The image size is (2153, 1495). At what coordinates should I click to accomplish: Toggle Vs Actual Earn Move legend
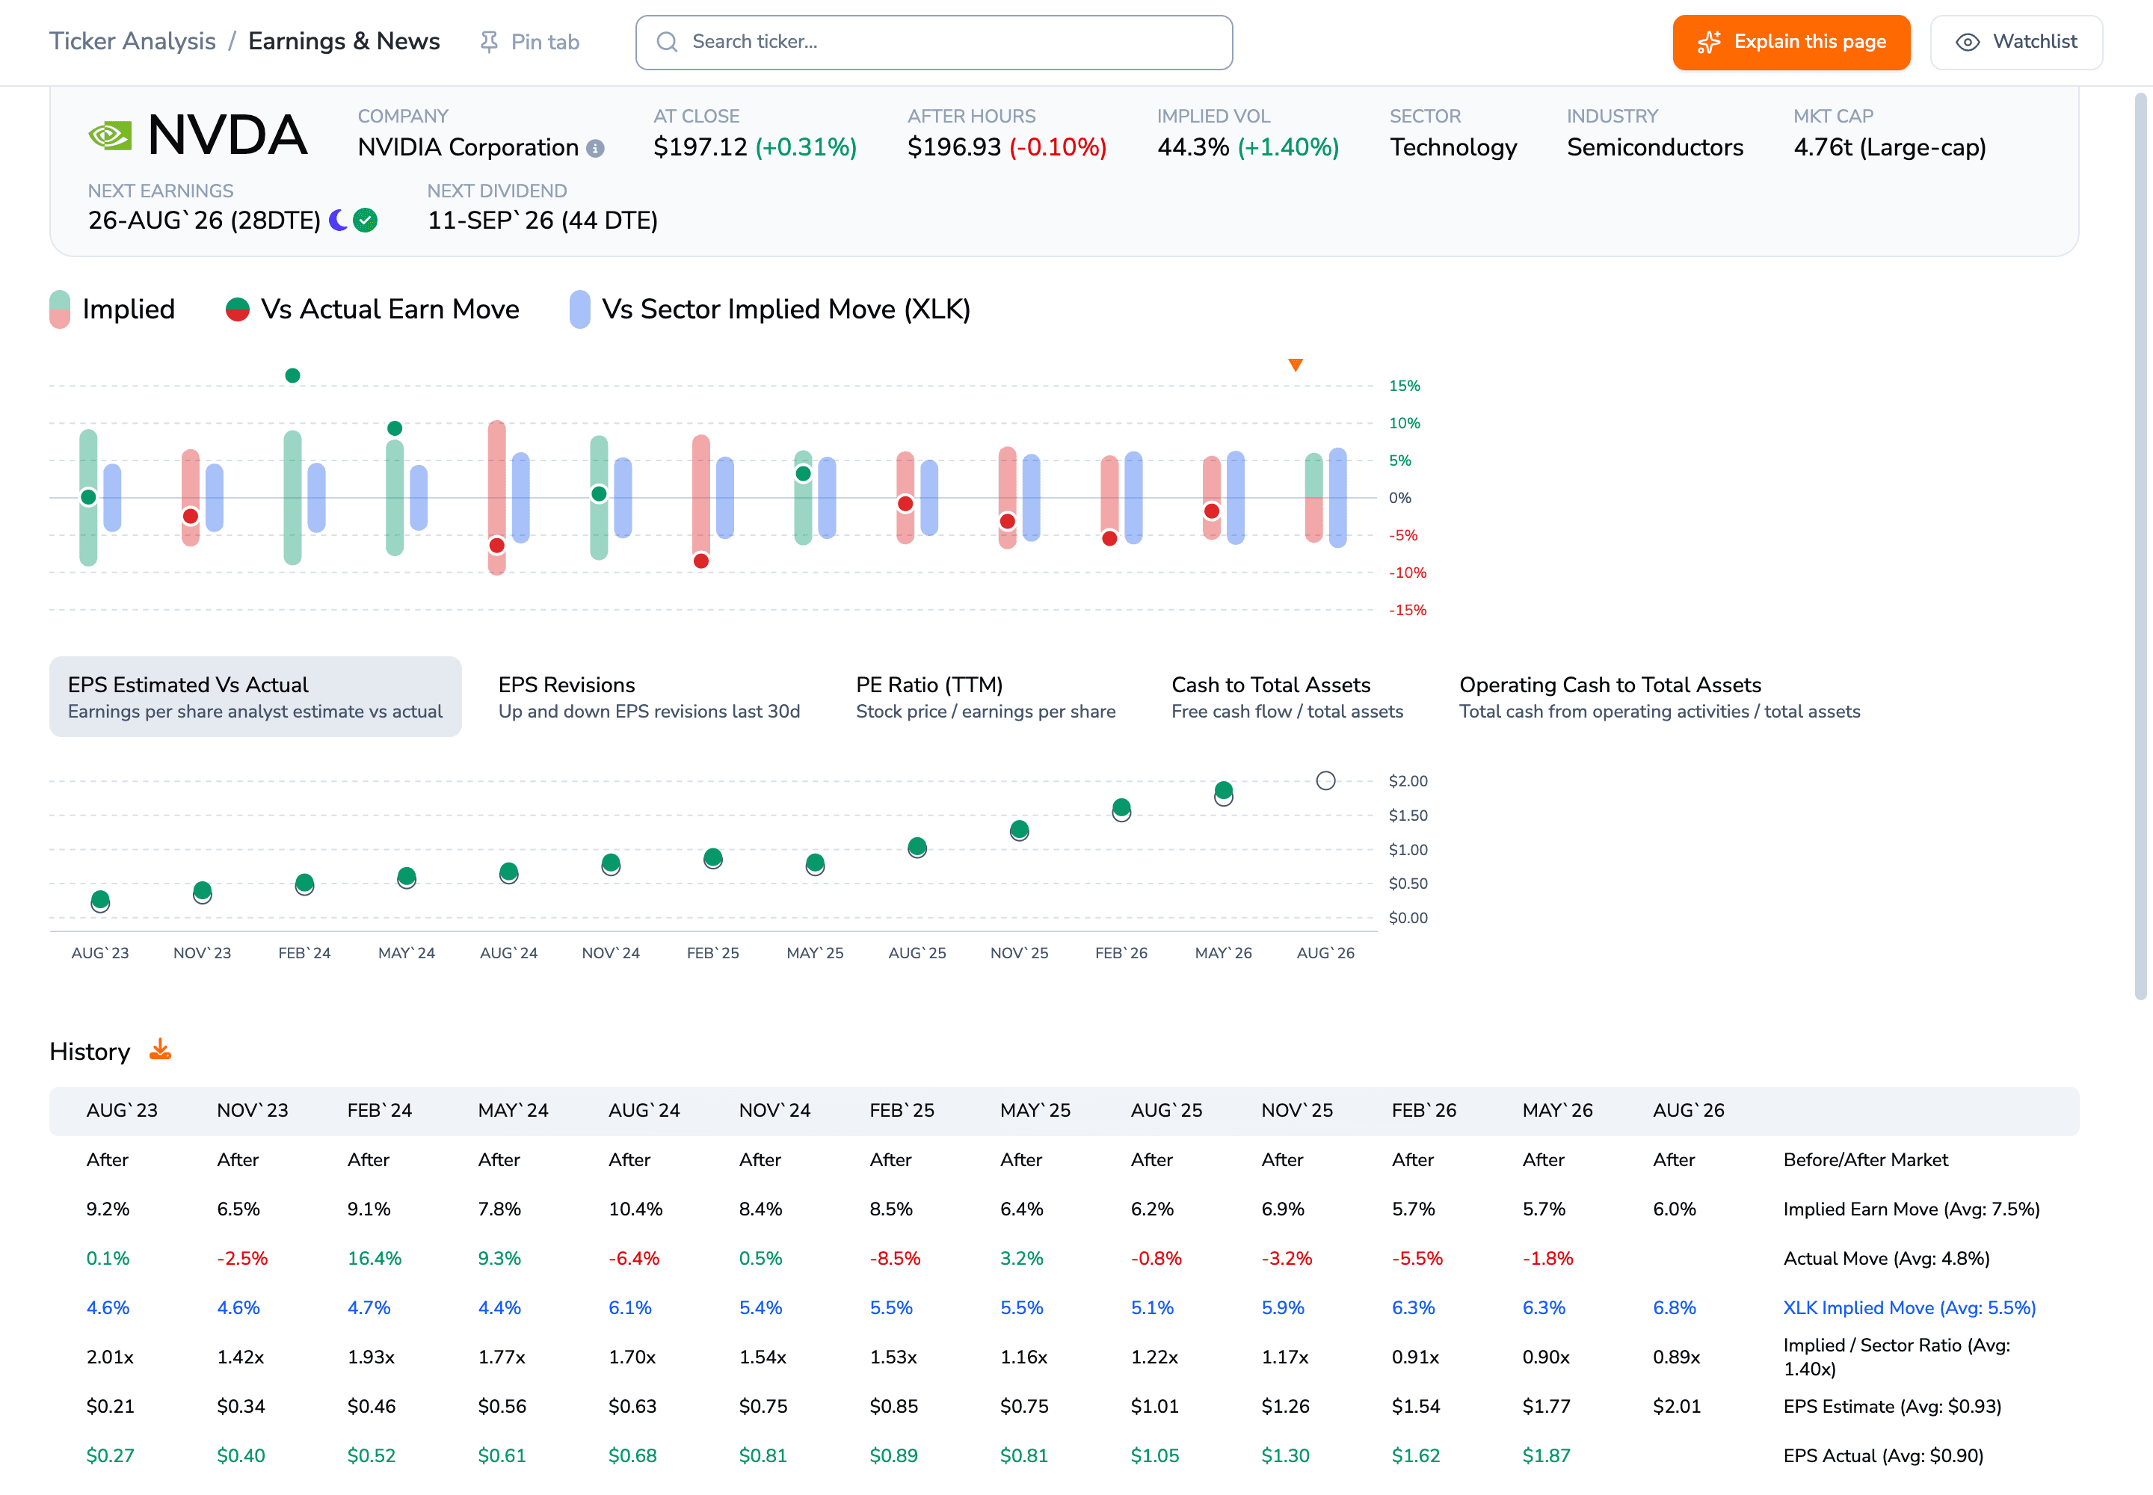pos(372,309)
